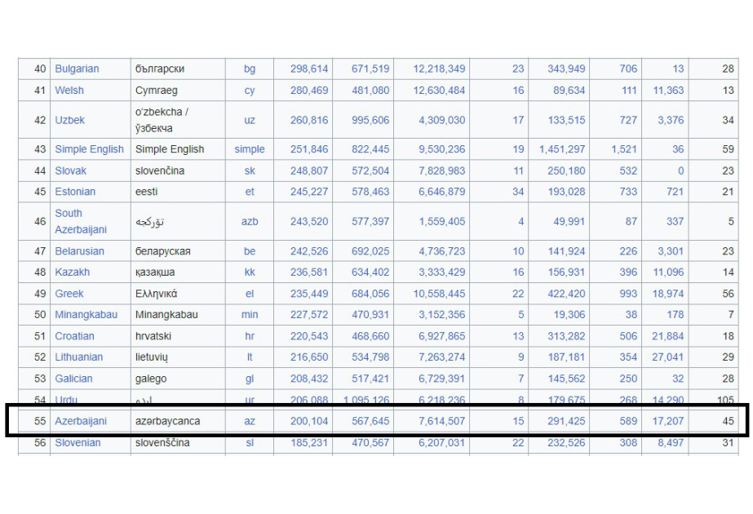Select the 'Ελληνικά' native name text

point(156,294)
